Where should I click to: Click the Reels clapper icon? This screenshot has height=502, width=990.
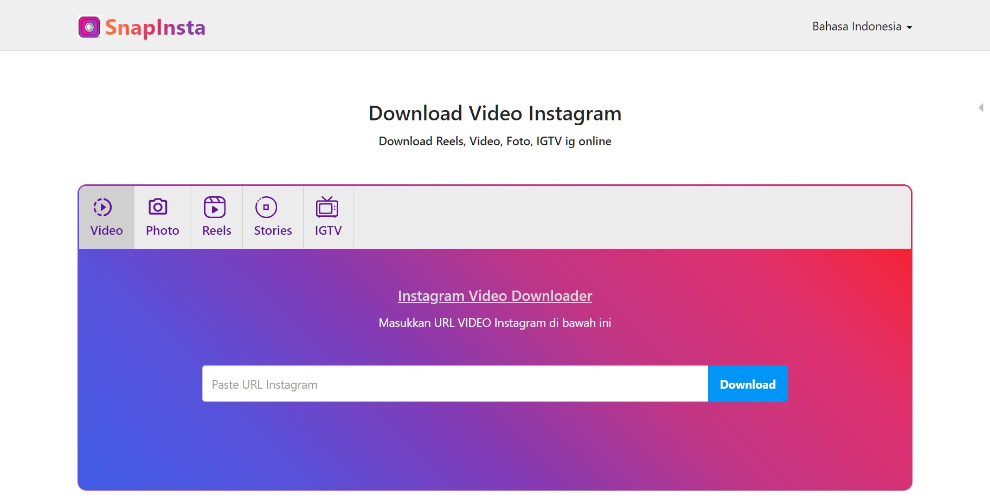click(215, 207)
